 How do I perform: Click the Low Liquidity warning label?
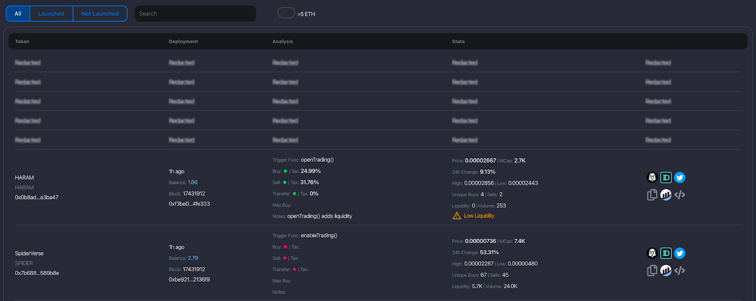point(479,216)
